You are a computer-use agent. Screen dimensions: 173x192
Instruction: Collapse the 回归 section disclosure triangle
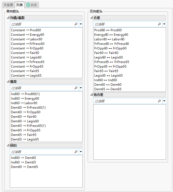(8, 146)
